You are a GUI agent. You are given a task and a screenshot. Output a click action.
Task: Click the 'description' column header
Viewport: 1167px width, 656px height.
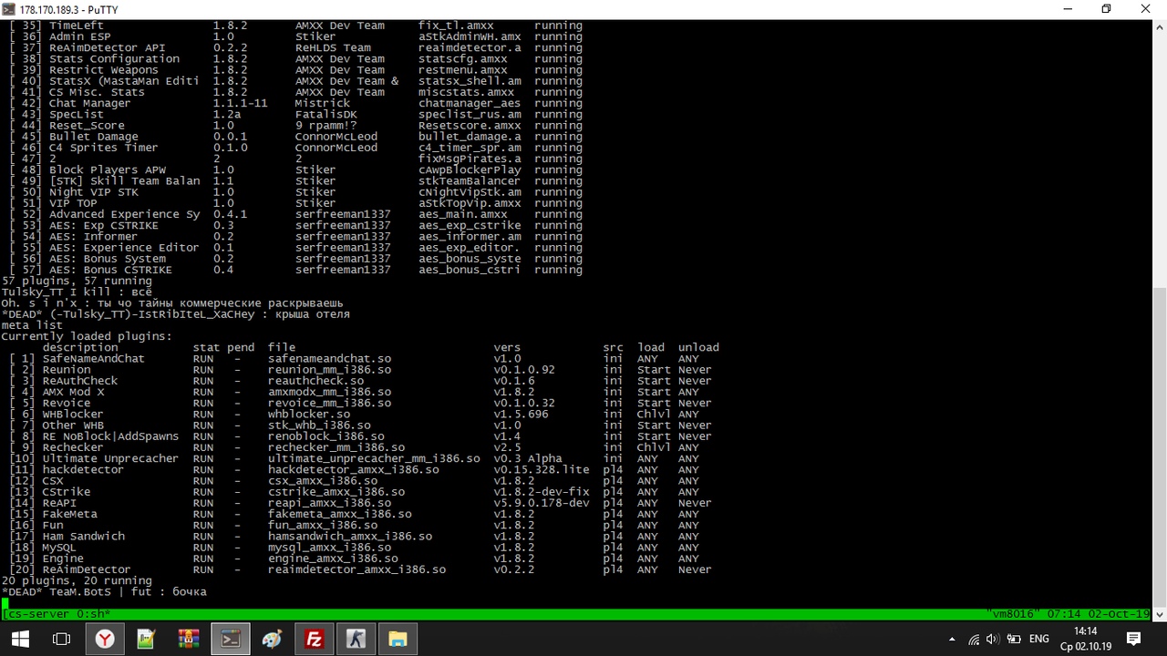(x=80, y=347)
